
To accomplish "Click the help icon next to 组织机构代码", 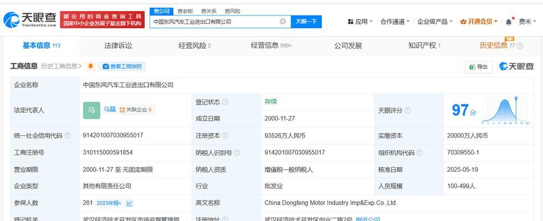I will pos(419,152).
